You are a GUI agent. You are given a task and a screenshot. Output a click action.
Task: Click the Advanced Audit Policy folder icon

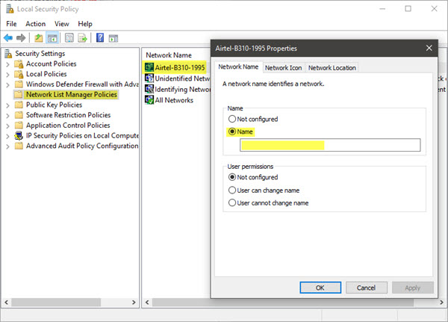[19, 146]
